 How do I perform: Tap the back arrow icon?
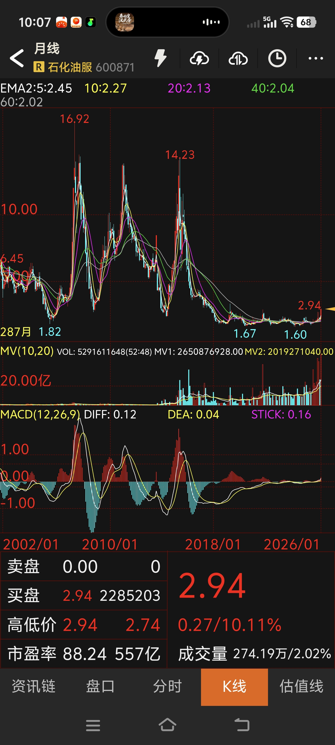[17, 58]
